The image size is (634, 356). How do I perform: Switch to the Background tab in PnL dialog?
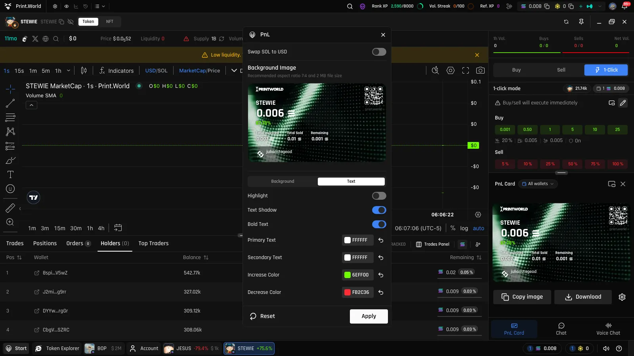[x=283, y=182]
